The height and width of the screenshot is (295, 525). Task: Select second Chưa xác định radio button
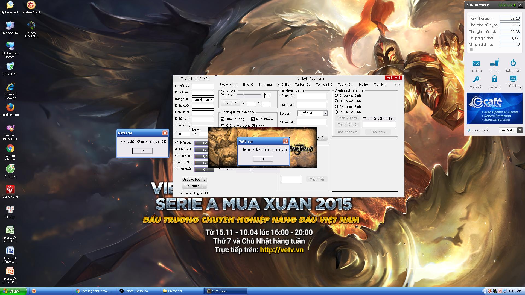click(336, 101)
